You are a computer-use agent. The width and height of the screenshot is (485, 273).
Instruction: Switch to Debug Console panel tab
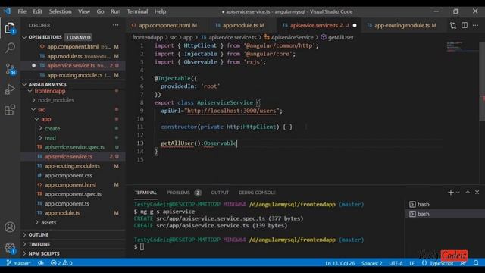click(257, 193)
